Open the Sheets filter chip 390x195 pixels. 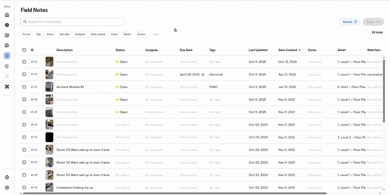[127, 34]
